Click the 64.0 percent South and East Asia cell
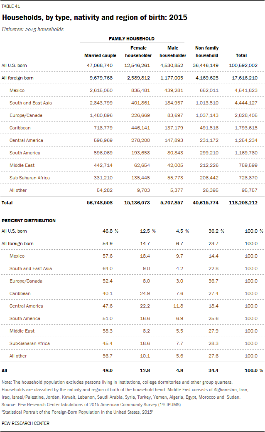The width and height of the screenshot is (265, 432). [106, 268]
